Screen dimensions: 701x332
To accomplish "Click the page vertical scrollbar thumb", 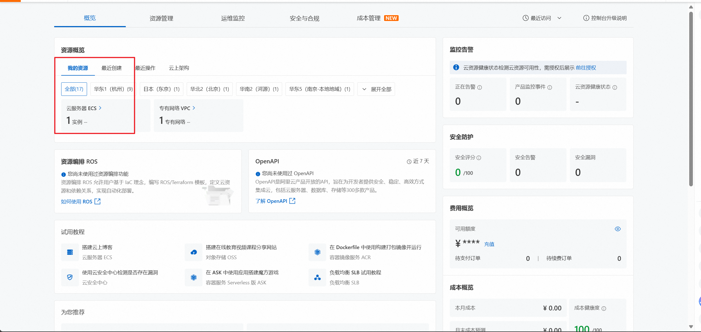I will (691, 99).
